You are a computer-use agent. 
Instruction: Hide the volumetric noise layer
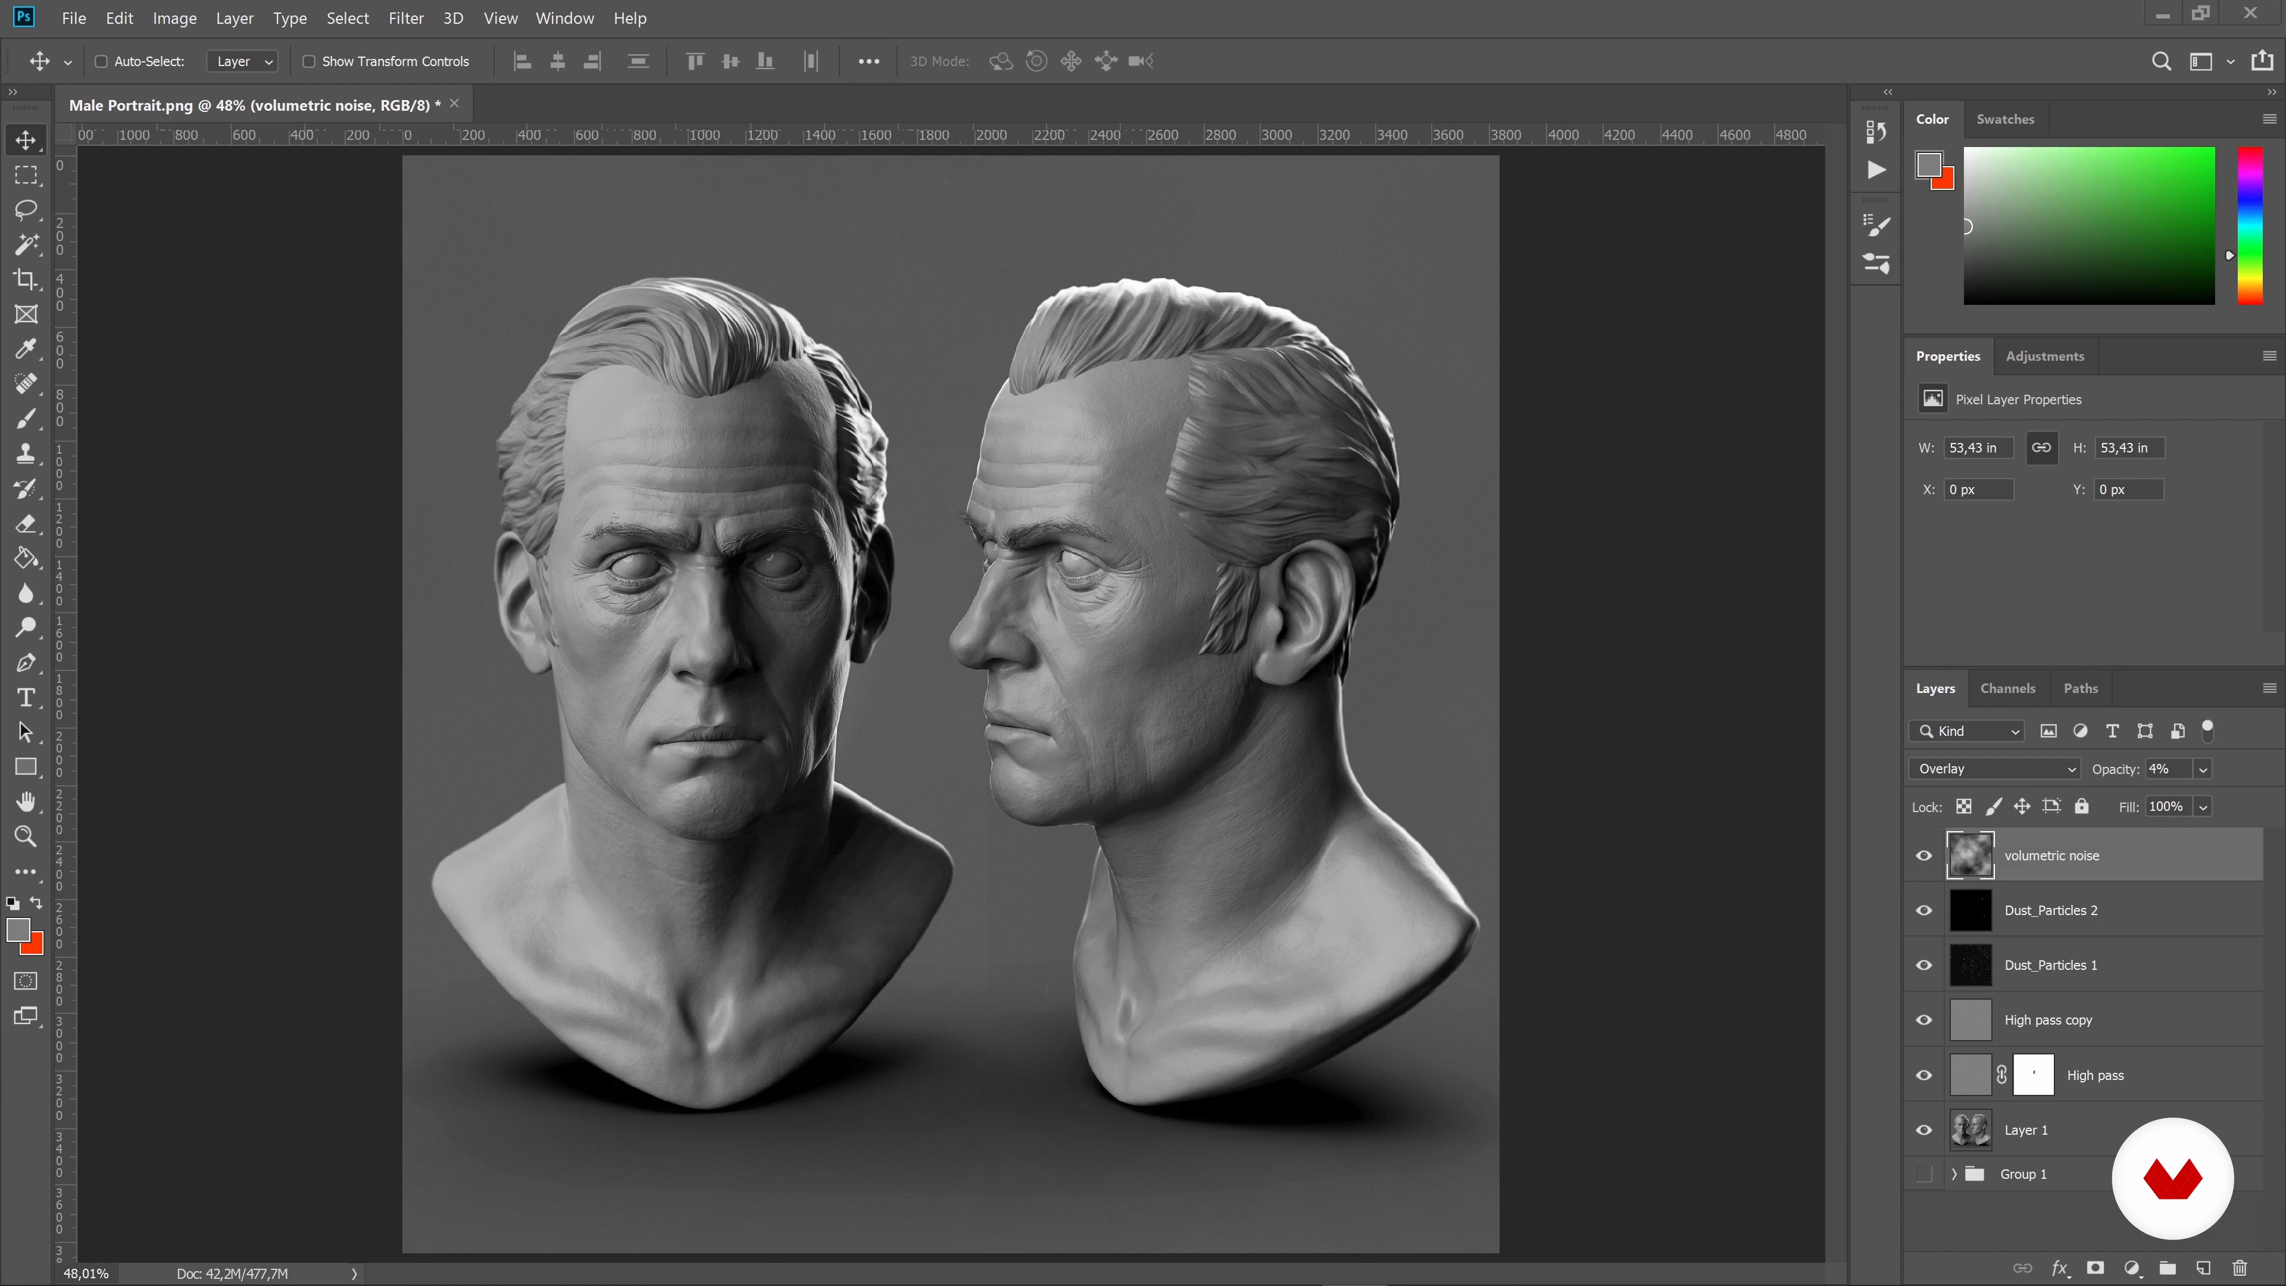[x=1924, y=856]
